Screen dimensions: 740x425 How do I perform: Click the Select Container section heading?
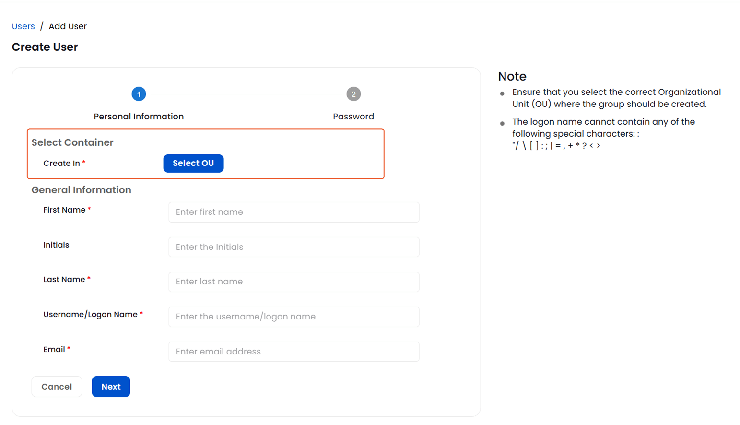(x=72, y=142)
